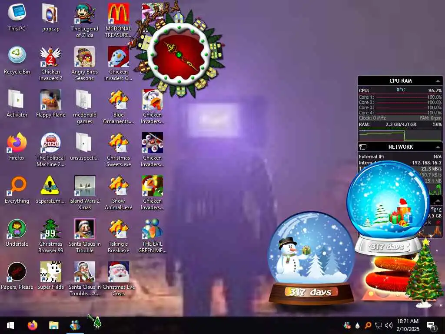The image size is (445, 334).
Task: Run Snow Animals.exe
Action: click(x=118, y=192)
